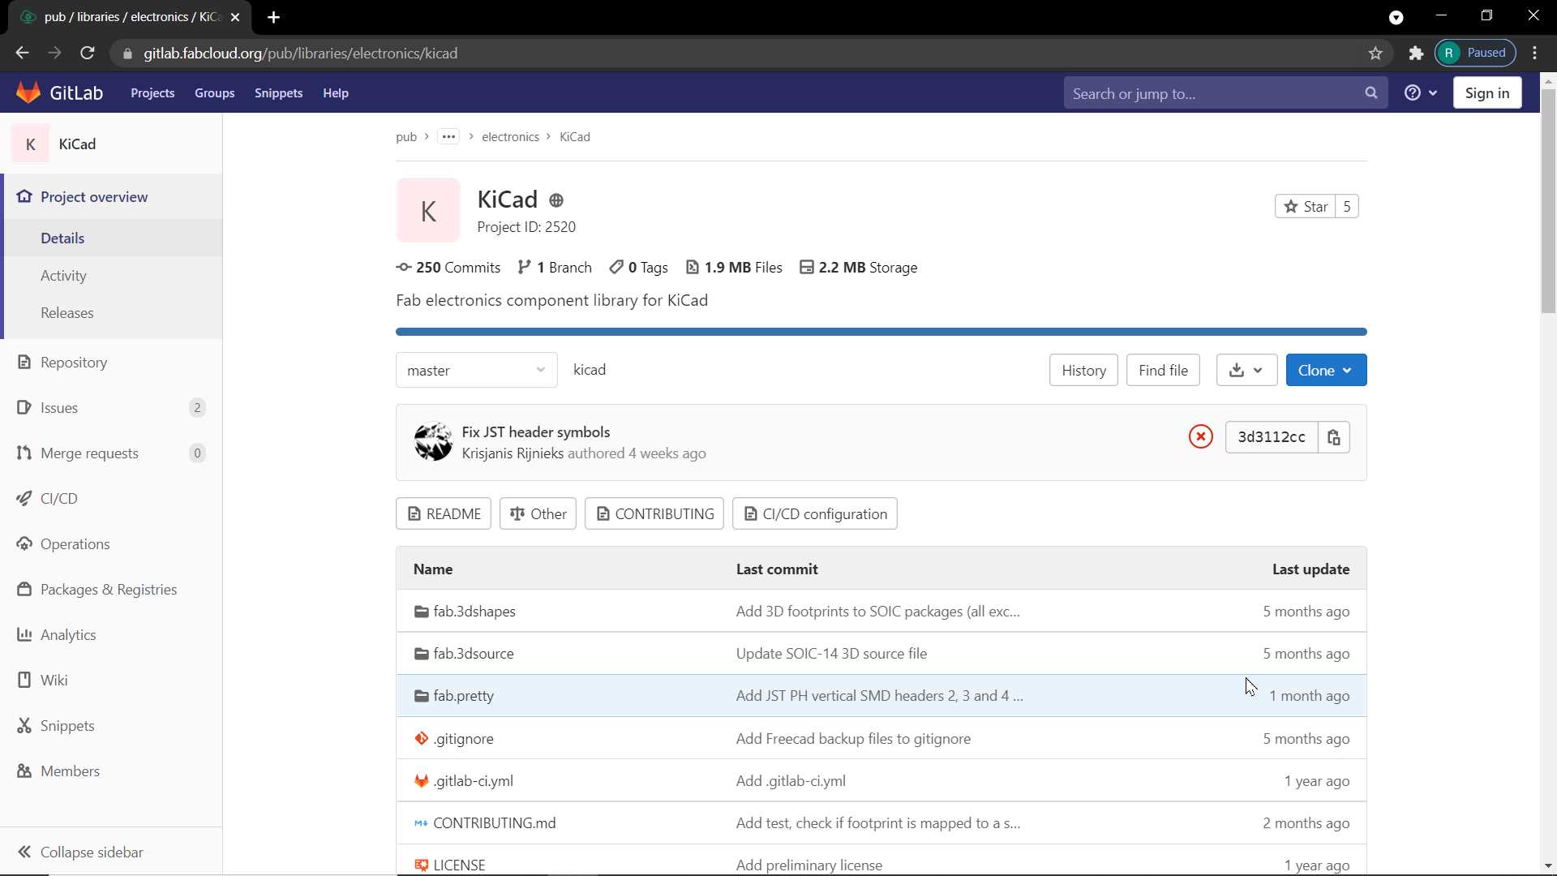Click the commit author avatar
This screenshot has width=1557, height=876.
[x=433, y=442]
